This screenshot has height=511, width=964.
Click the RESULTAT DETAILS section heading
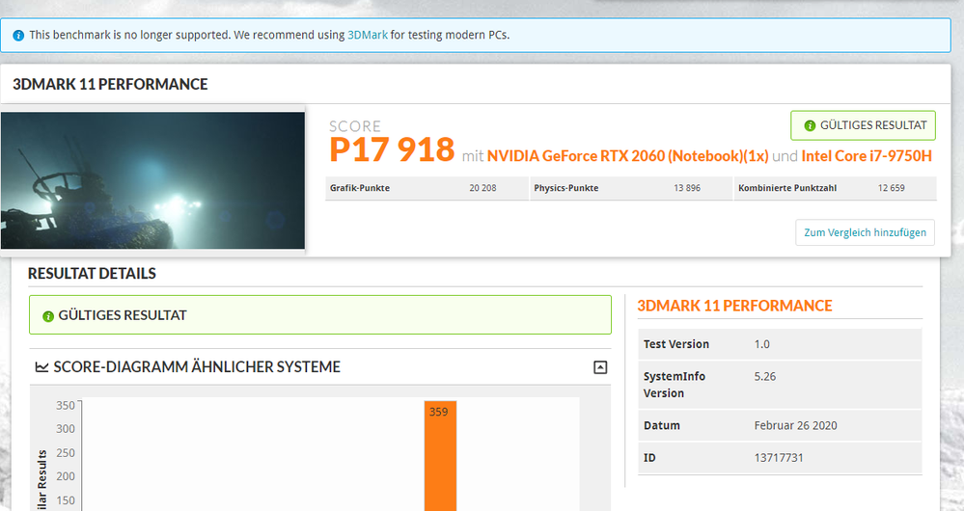[x=92, y=274]
